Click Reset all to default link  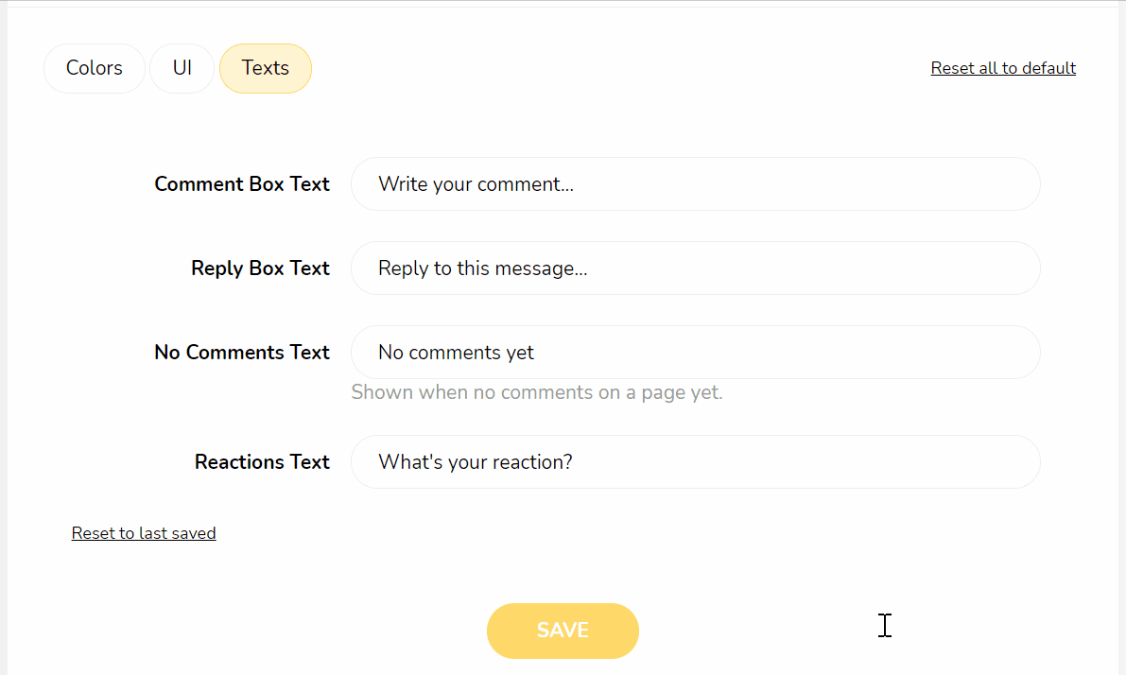pyautogui.click(x=1003, y=68)
